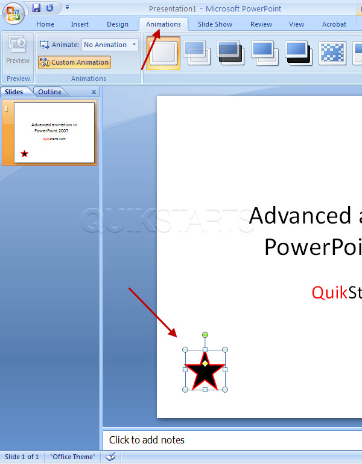The height and width of the screenshot is (464, 362).
Task: Click the Office Button logo
Action: 13,13
